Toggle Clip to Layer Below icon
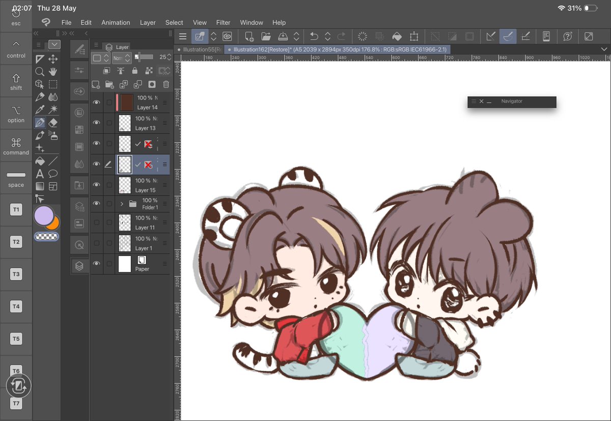 (x=106, y=71)
